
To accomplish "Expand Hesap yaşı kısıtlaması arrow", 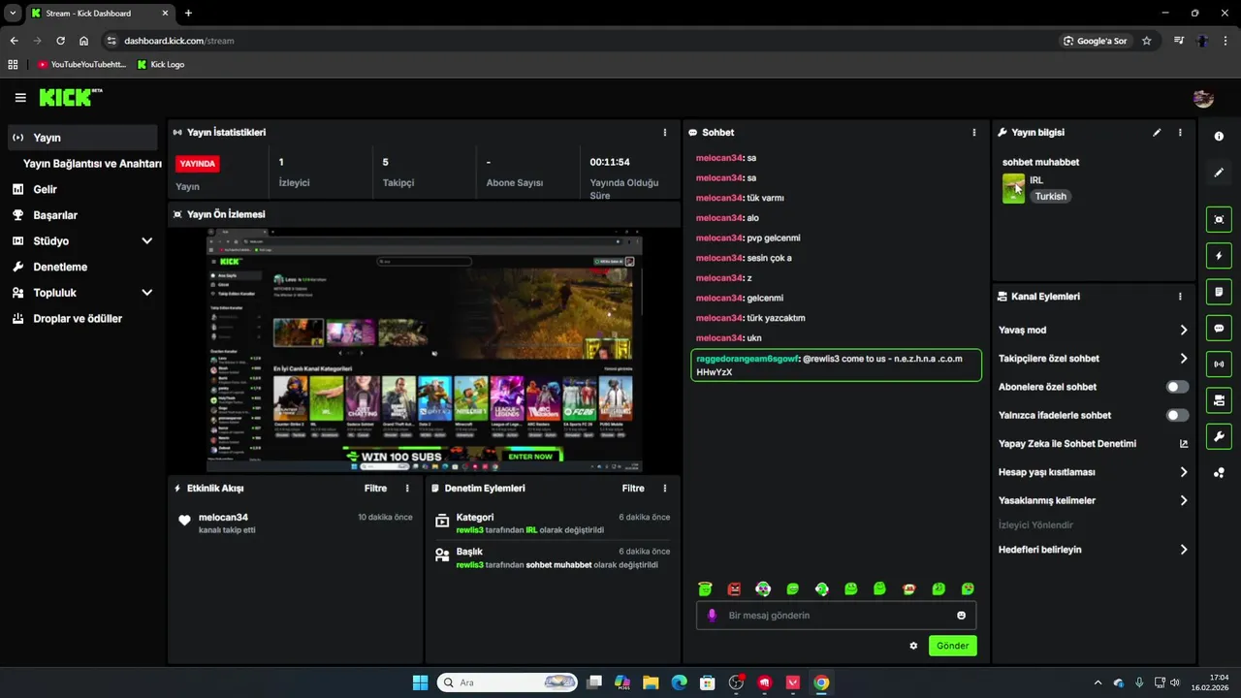I will (x=1184, y=472).
